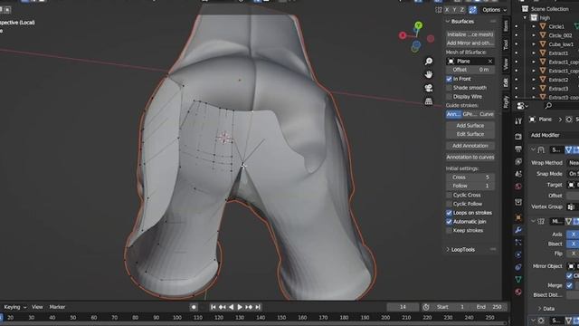Collapse the Shrinkwrap modifier panel
Image resolution: width=579 pixels, height=326 pixels.
point(533,149)
